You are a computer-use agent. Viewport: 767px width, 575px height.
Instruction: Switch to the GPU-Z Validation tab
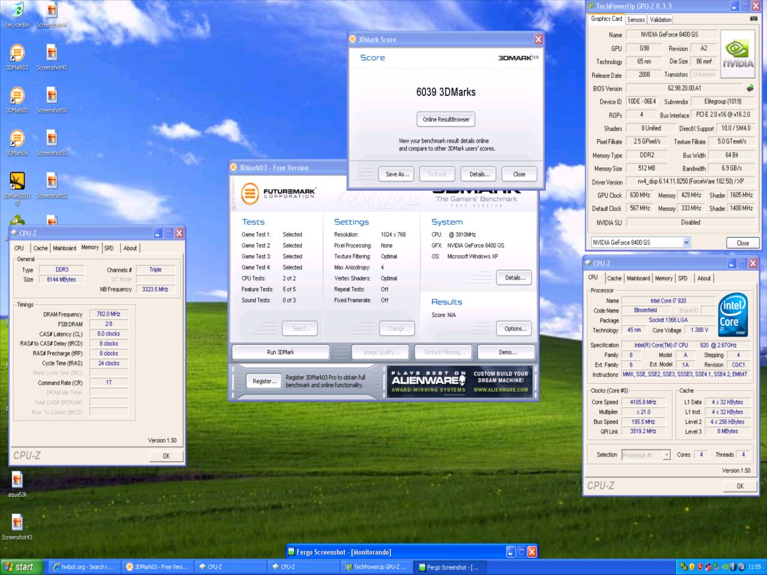[x=660, y=19]
